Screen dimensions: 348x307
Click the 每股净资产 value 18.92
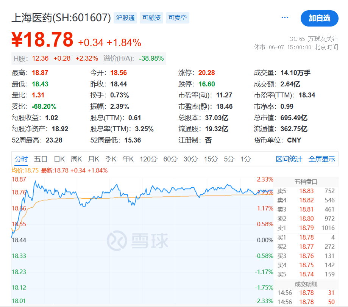pyautogui.click(x=60, y=129)
